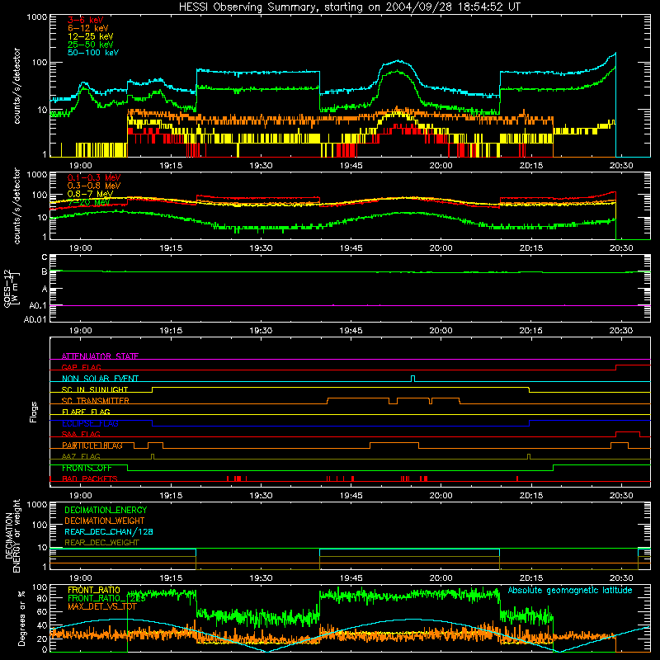Image resolution: width=660 pixels, height=660 pixels.
Task: Click the raised GAP_FLAG step at far right
Action: pyautogui.click(x=633, y=367)
